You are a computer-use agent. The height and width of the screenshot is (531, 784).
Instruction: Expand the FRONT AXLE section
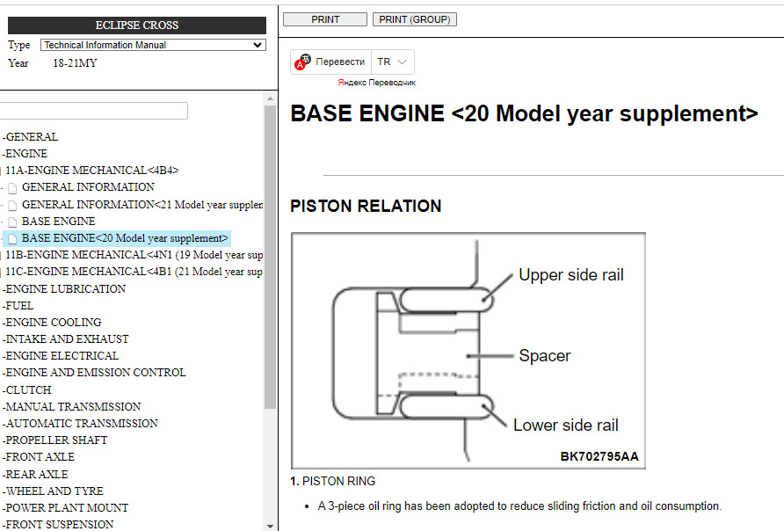[x=39, y=457]
